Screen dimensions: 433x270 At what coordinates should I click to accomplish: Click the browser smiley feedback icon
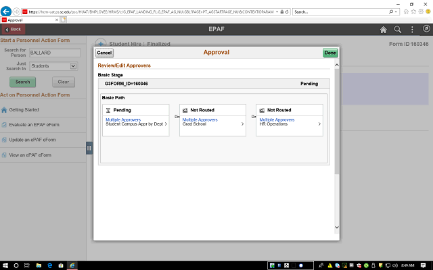click(x=428, y=11)
